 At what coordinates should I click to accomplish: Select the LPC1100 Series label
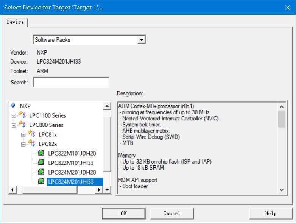48,115
